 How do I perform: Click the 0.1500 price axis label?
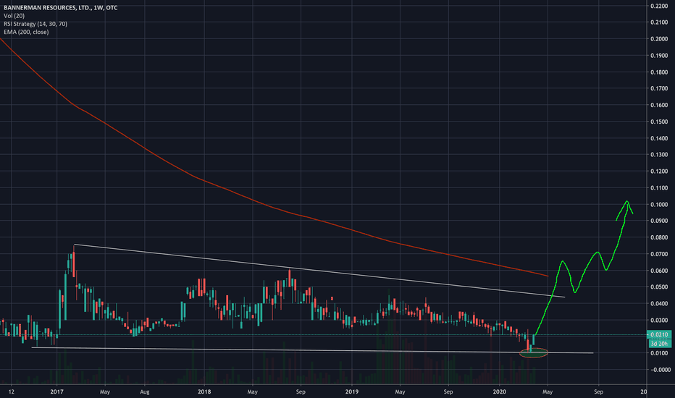pyautogui.click(x=659, y=122)
